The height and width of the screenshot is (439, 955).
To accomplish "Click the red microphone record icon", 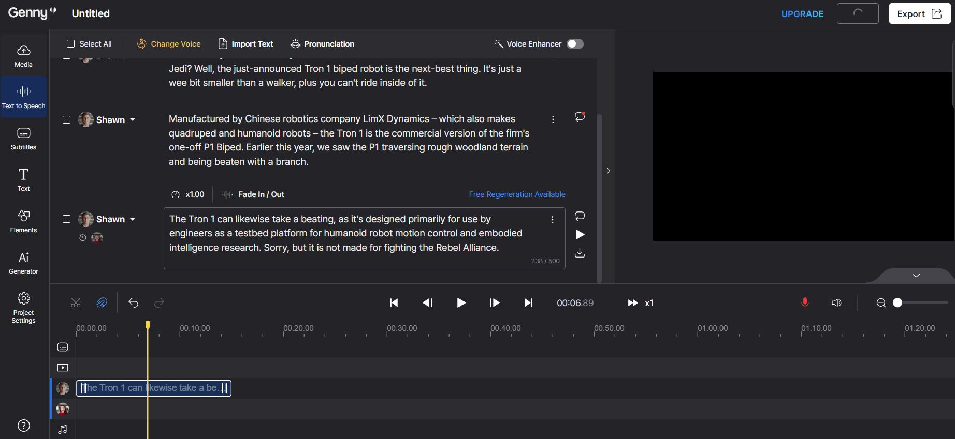I will coord(805,303).
